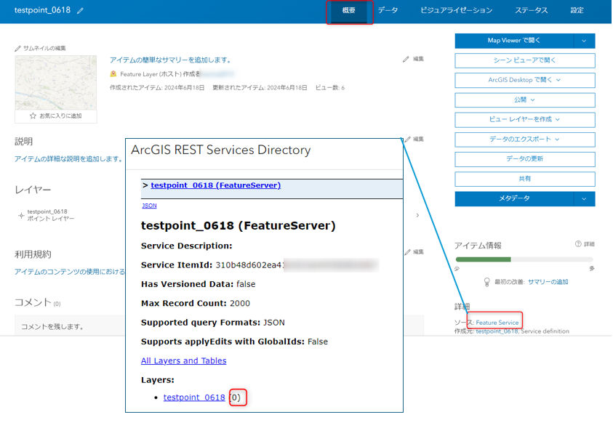613x428 pixels.
Task: Switch to the データ tab
Action: coord(388,11)
